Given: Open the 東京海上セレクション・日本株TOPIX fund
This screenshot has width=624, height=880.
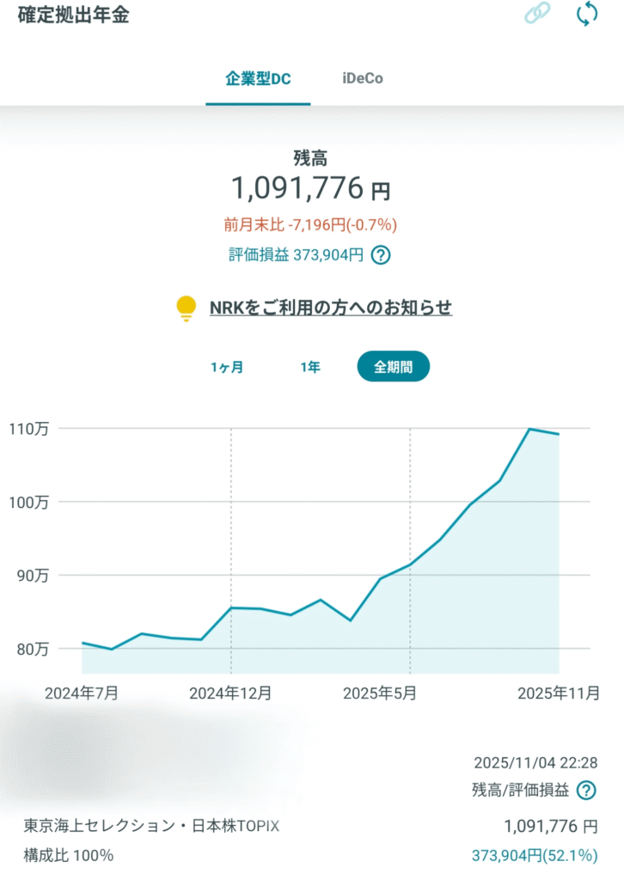Looking at the screenshot, I should pyautogui.click(x=151, y=827).
